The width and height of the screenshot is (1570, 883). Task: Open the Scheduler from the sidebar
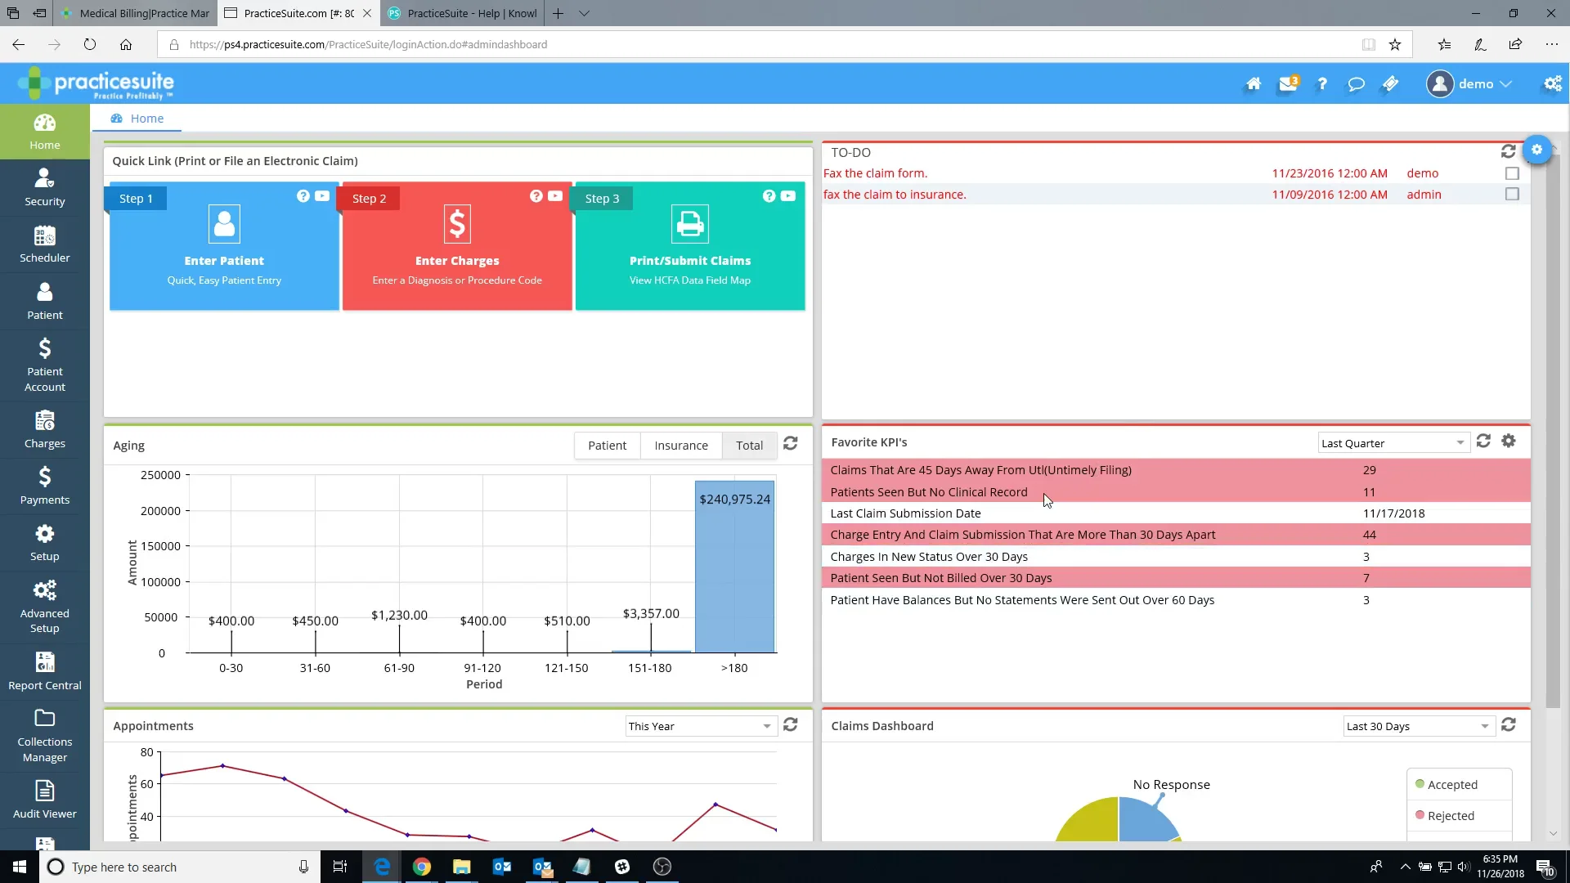click(x=44, y=244)
